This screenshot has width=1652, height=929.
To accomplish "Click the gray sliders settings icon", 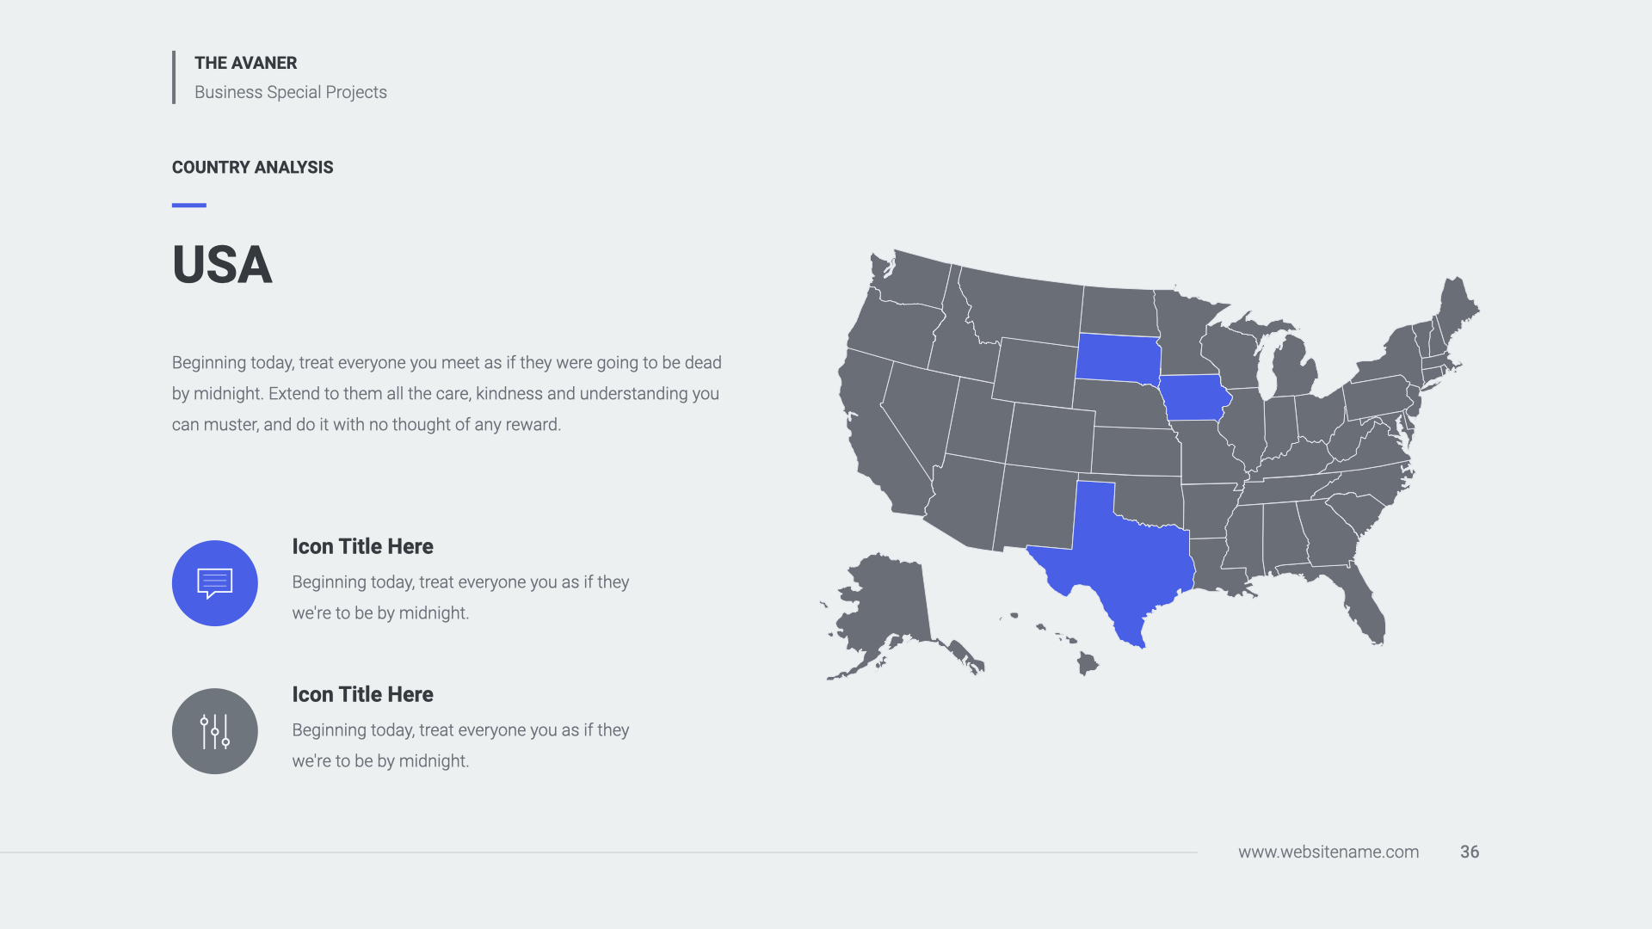I will [214, 731].
